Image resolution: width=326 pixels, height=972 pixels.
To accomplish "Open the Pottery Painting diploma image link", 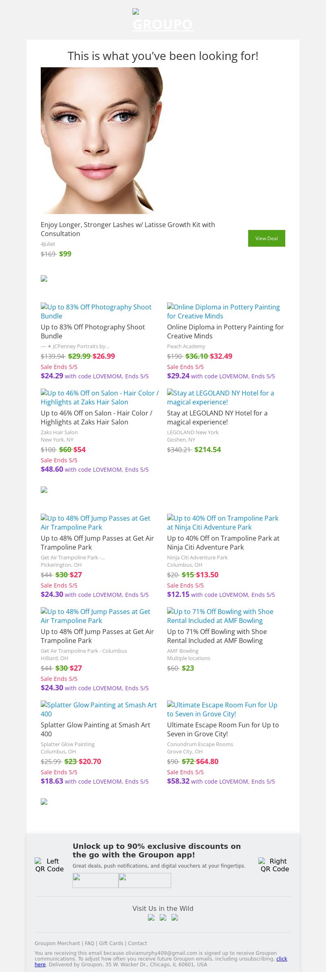I will click(223, 311).
